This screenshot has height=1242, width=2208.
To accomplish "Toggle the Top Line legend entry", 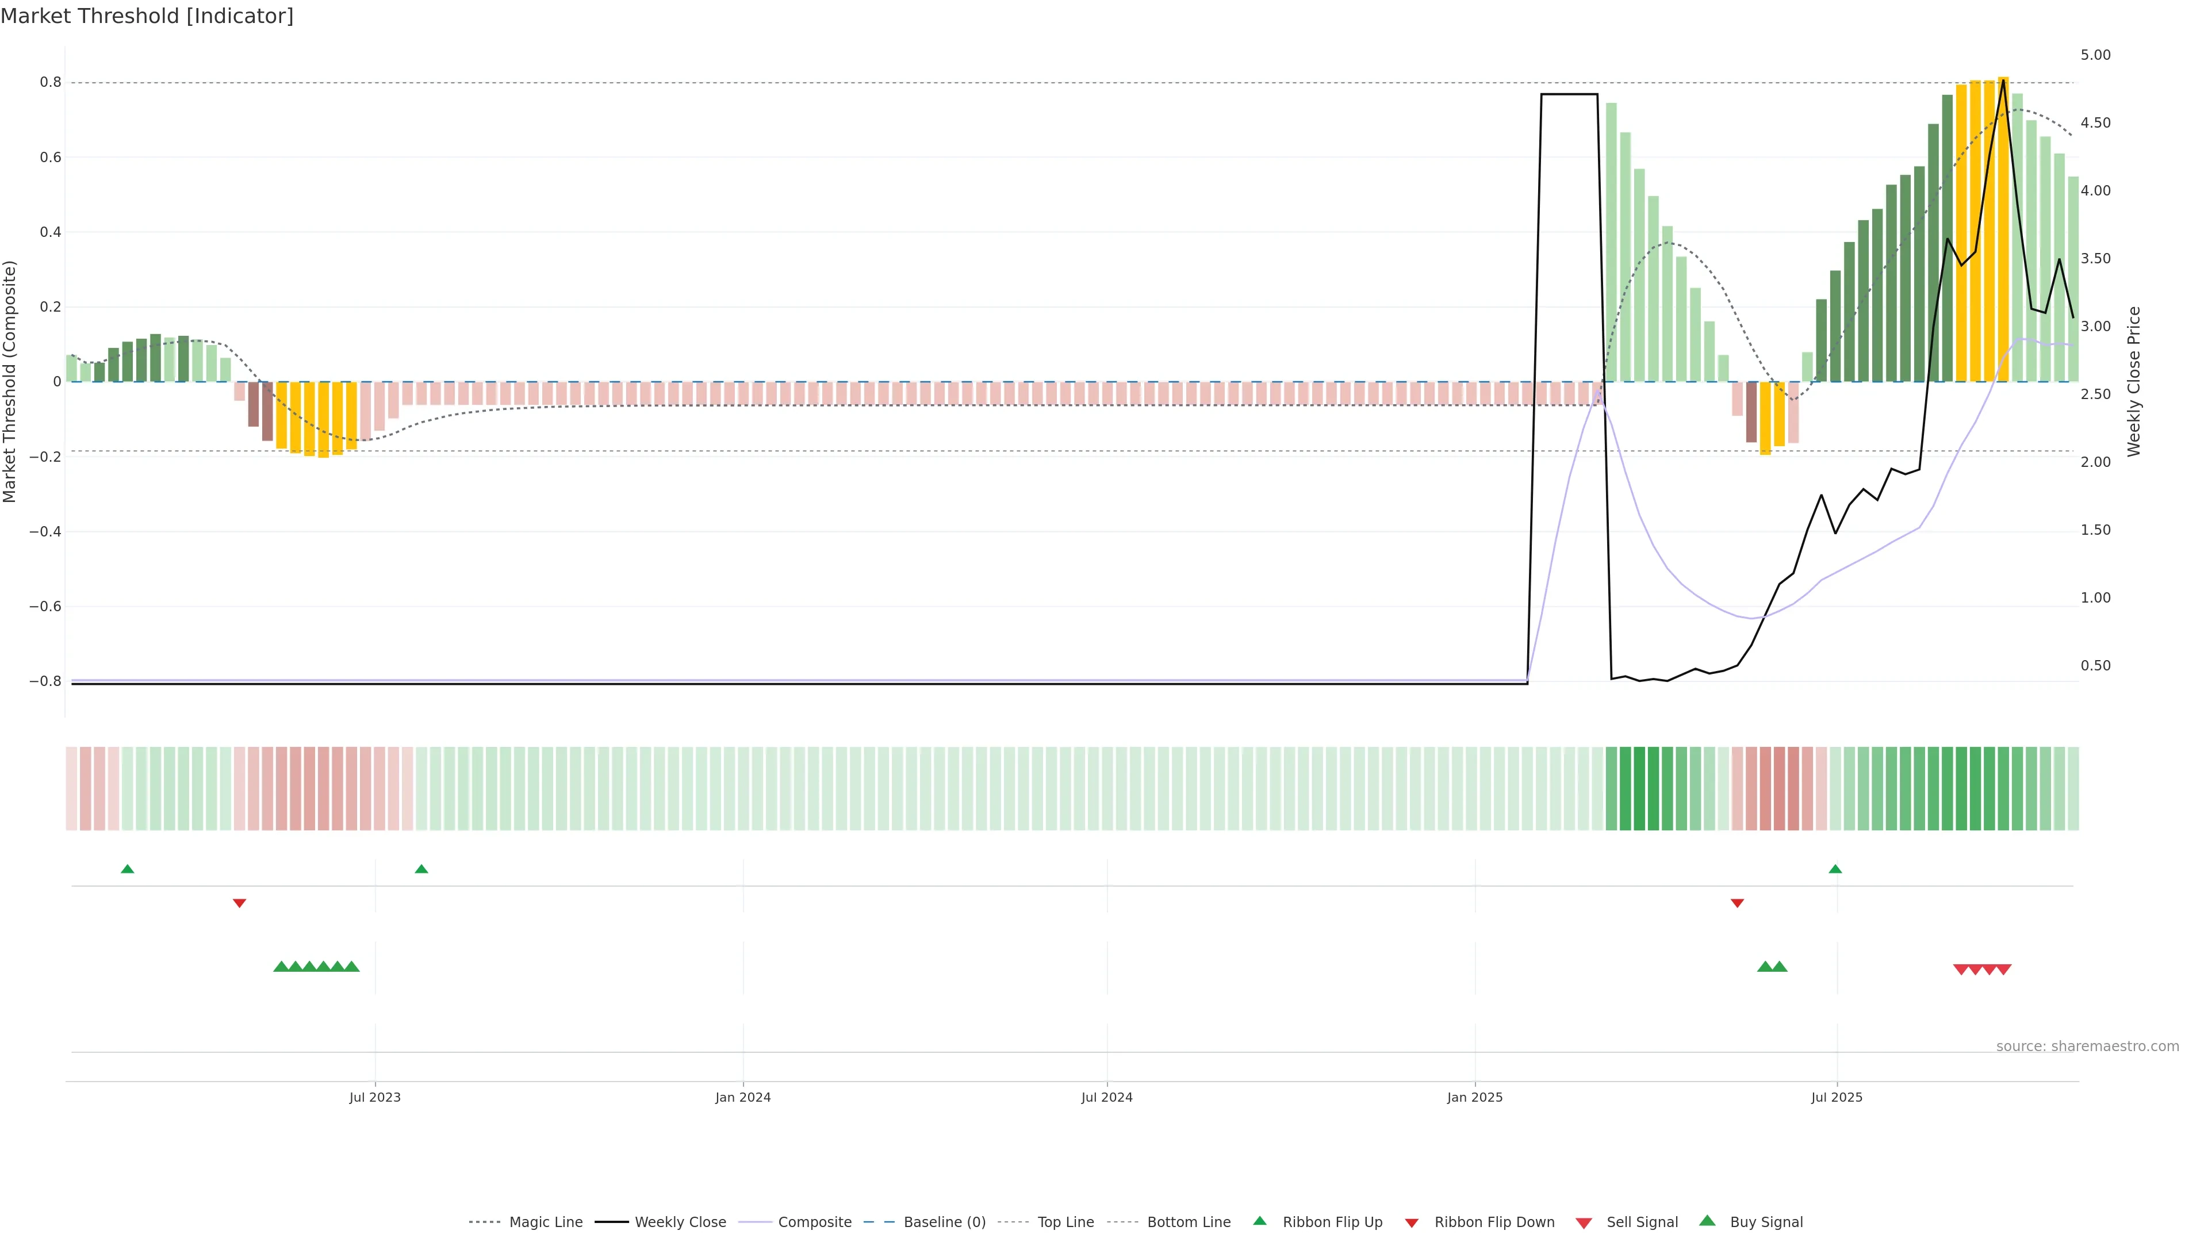I will (x=1065, y=1222).
